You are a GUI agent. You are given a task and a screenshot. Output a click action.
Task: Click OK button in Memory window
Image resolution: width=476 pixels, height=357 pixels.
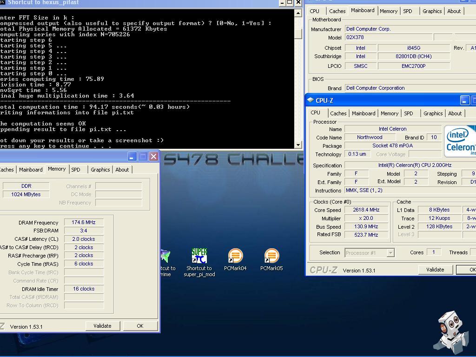[x=140, y=326]
